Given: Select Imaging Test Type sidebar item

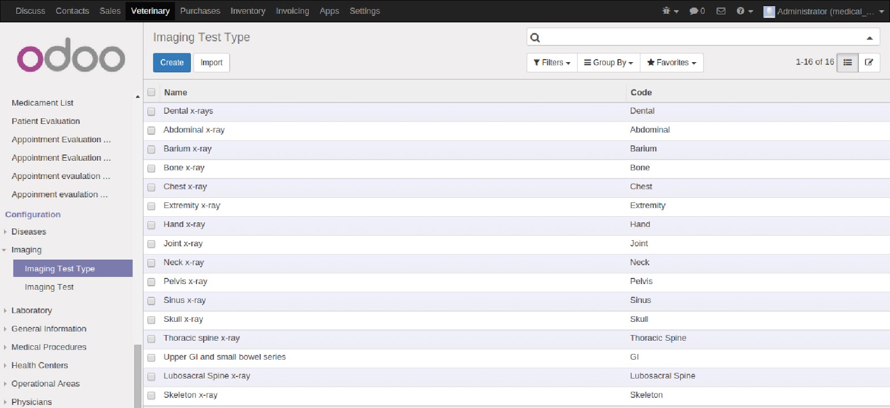Looking at the screenshot, I should point(73,268).
